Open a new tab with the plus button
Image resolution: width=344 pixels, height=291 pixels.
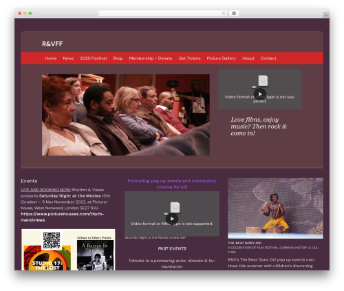coord(326,15)
